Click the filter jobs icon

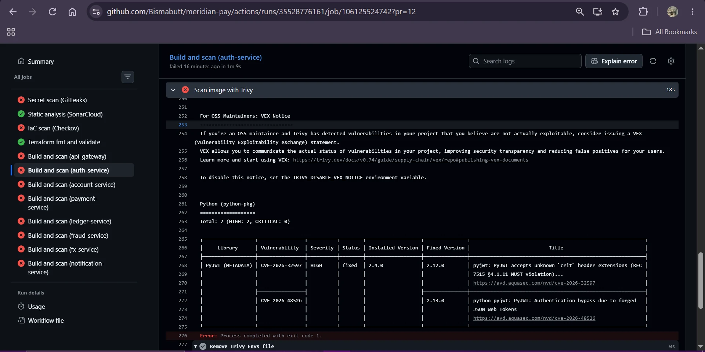pos(127,77)
